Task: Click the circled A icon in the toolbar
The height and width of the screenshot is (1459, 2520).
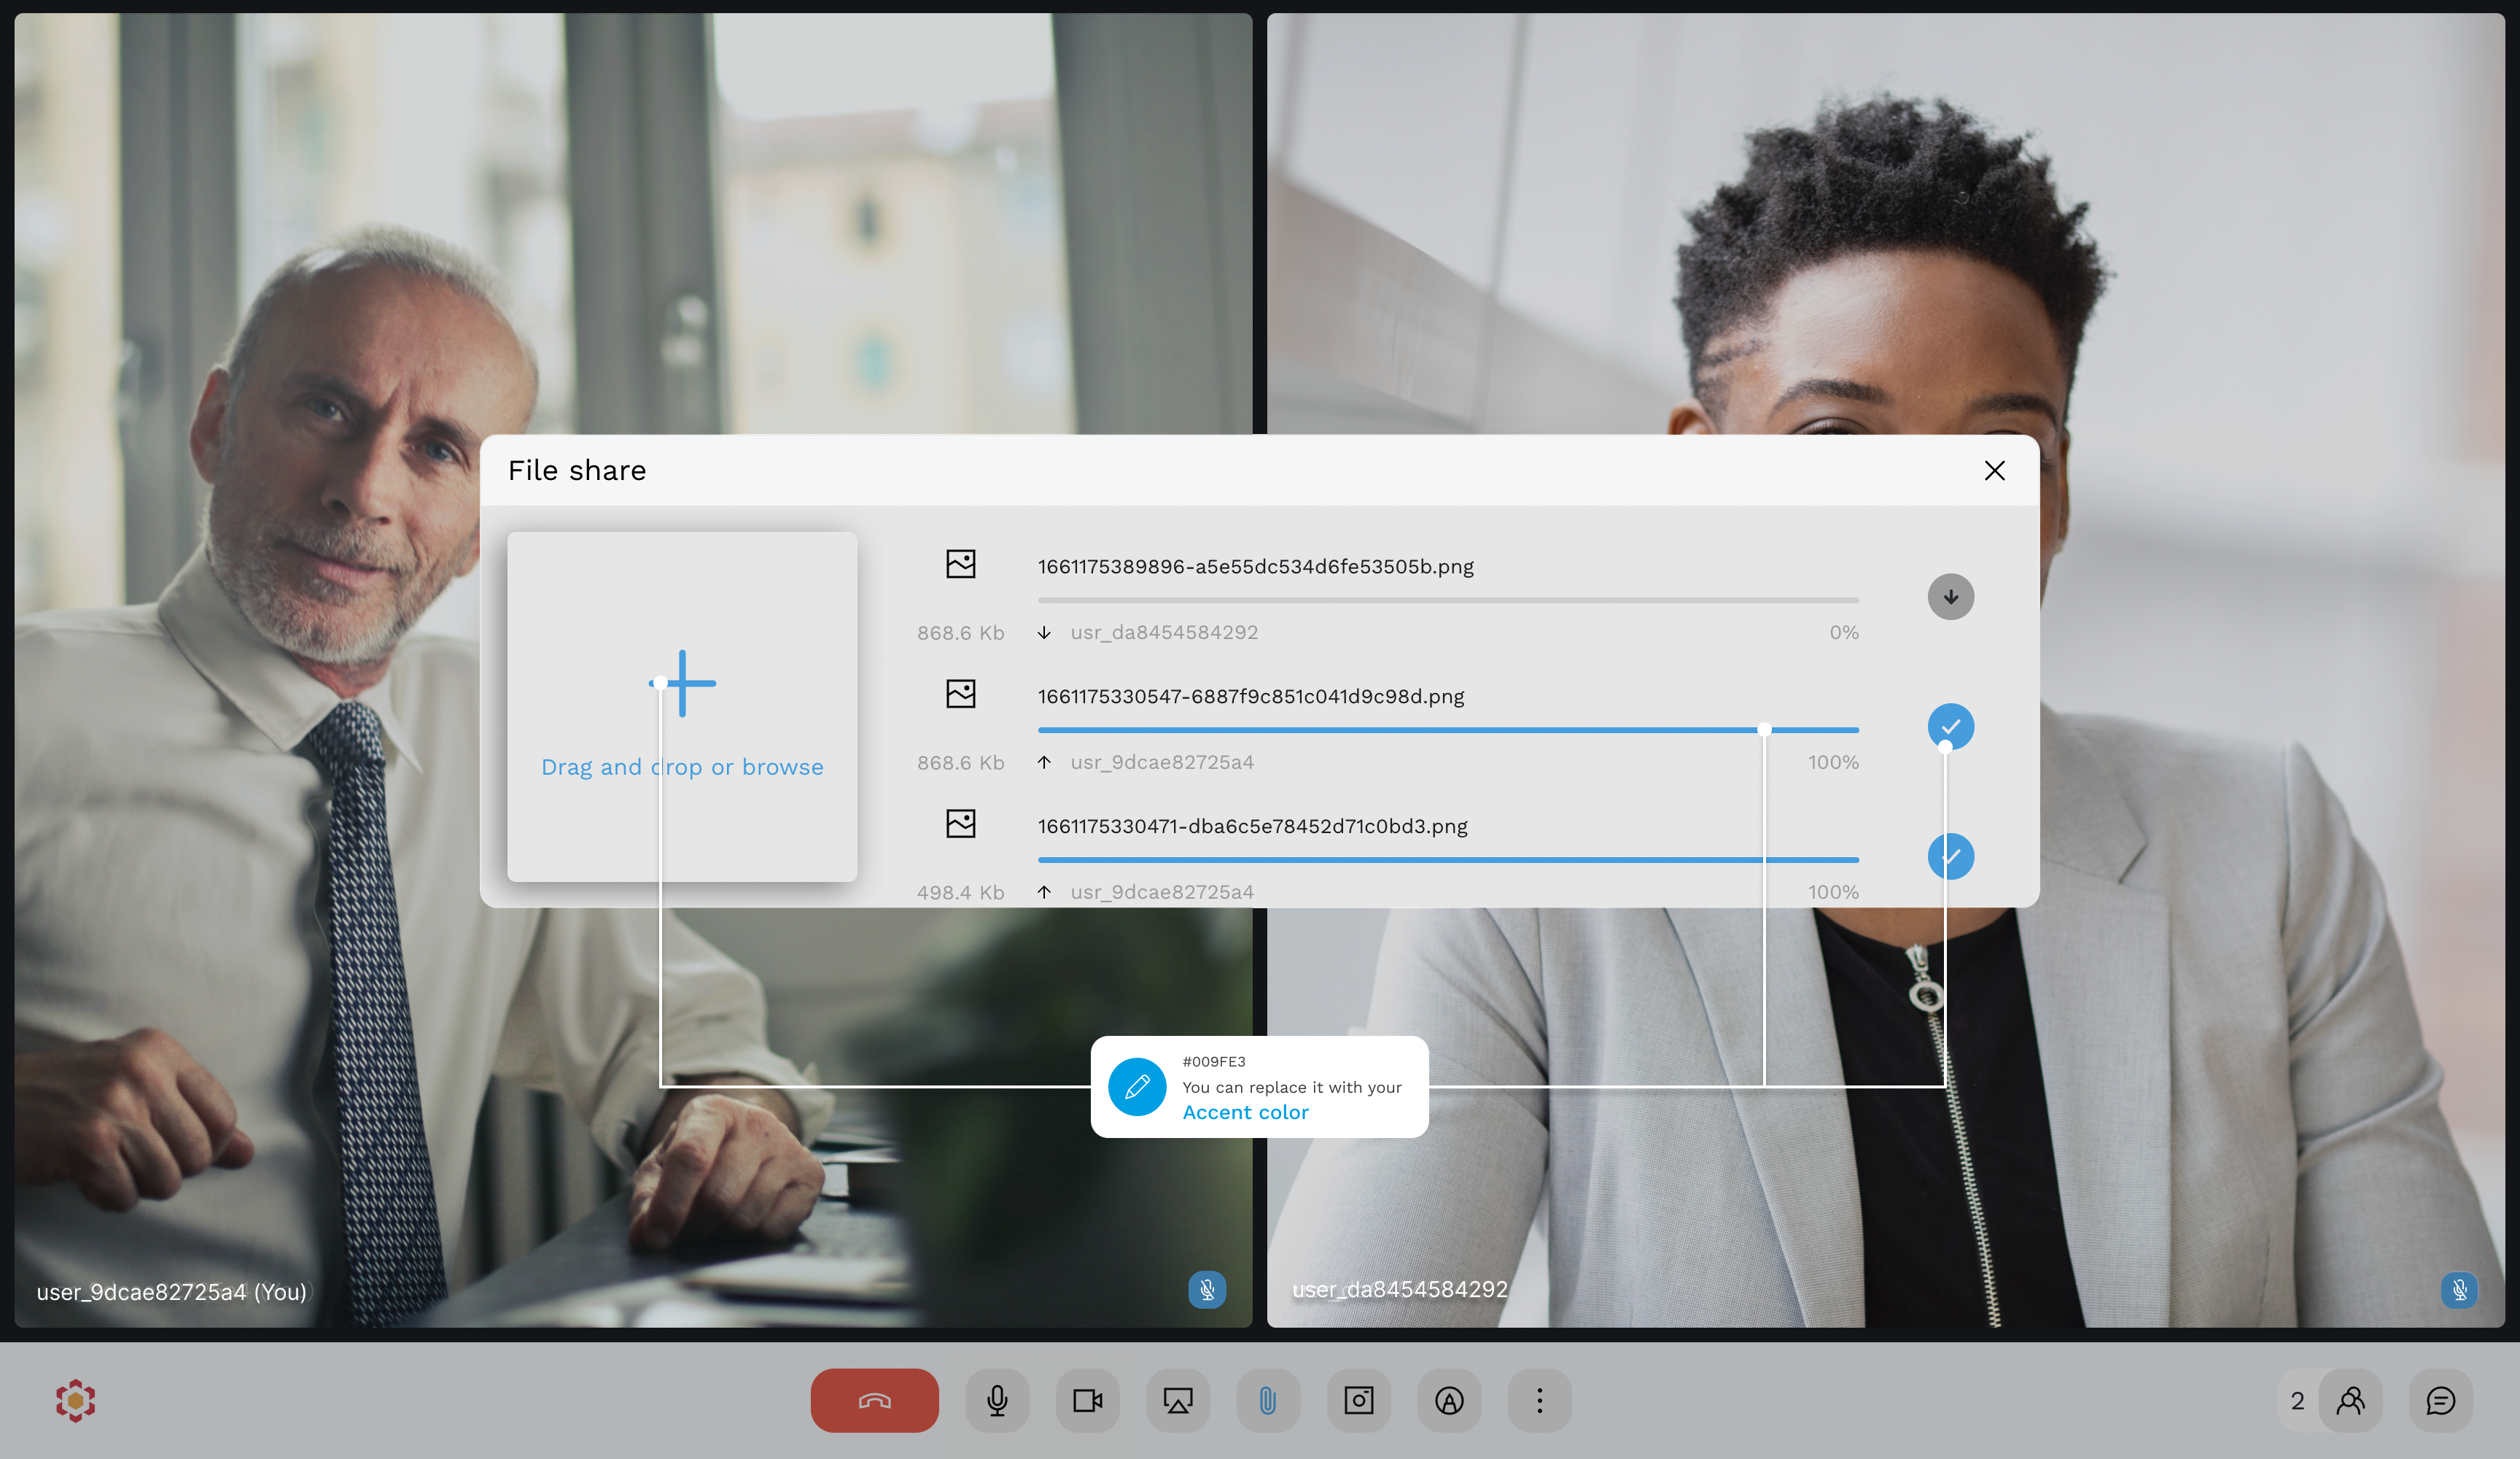Action: [1449, 1400]
